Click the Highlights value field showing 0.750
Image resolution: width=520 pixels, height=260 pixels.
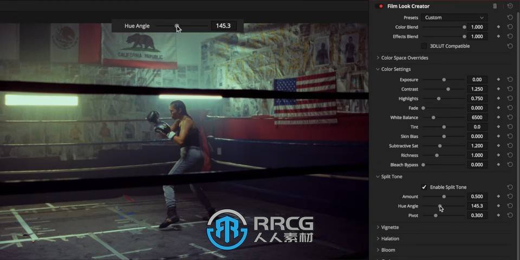pyautogui.click(x=477, y=99)
